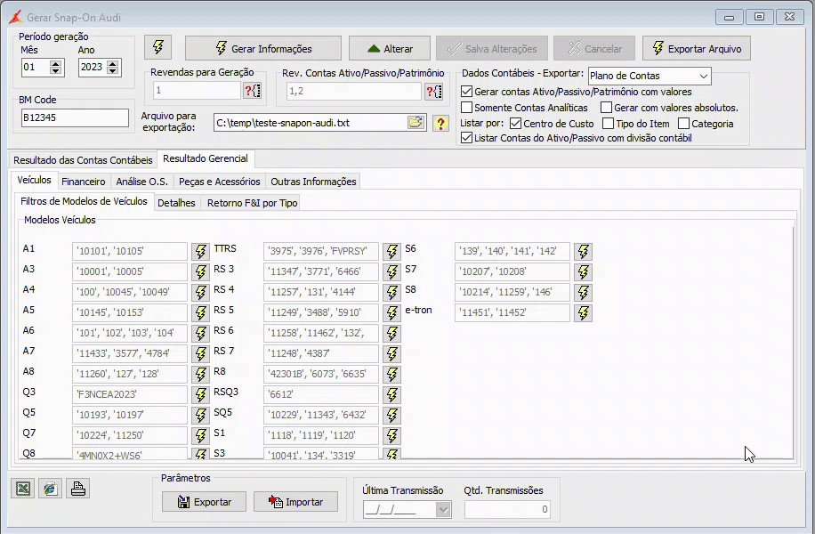
Task: Click the lightning icon beside the S6 field
Action: pos(583,251)
